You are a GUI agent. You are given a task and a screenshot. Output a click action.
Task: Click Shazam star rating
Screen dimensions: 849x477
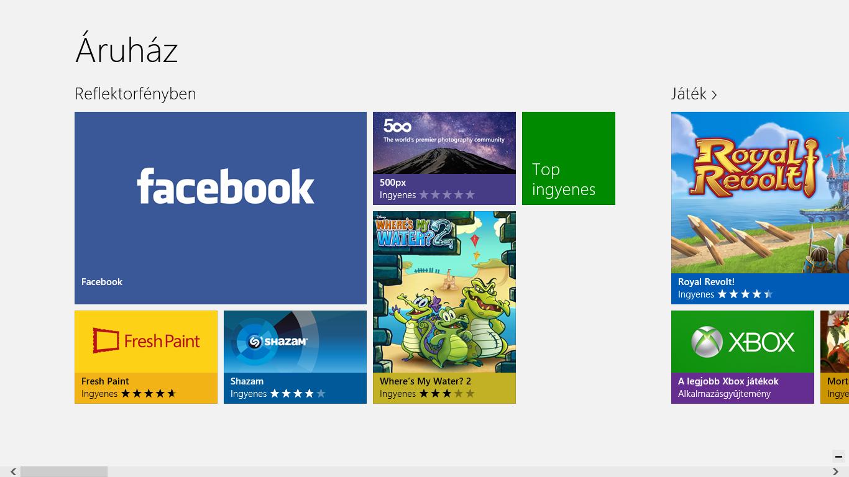[298, 394]
